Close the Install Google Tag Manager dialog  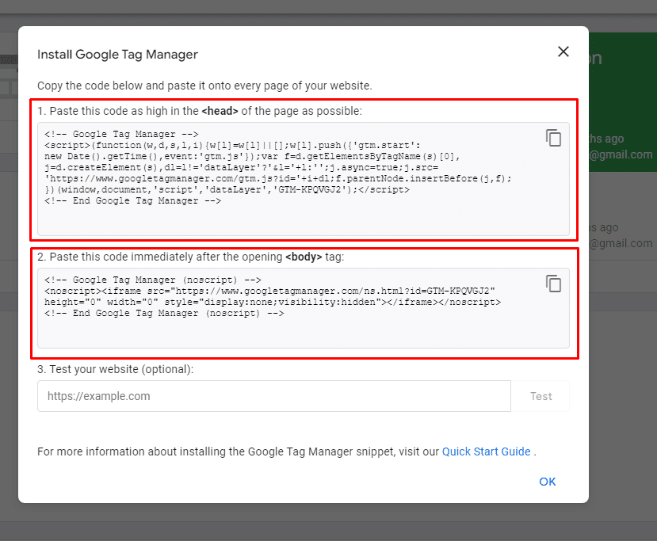tap(563, 51)
